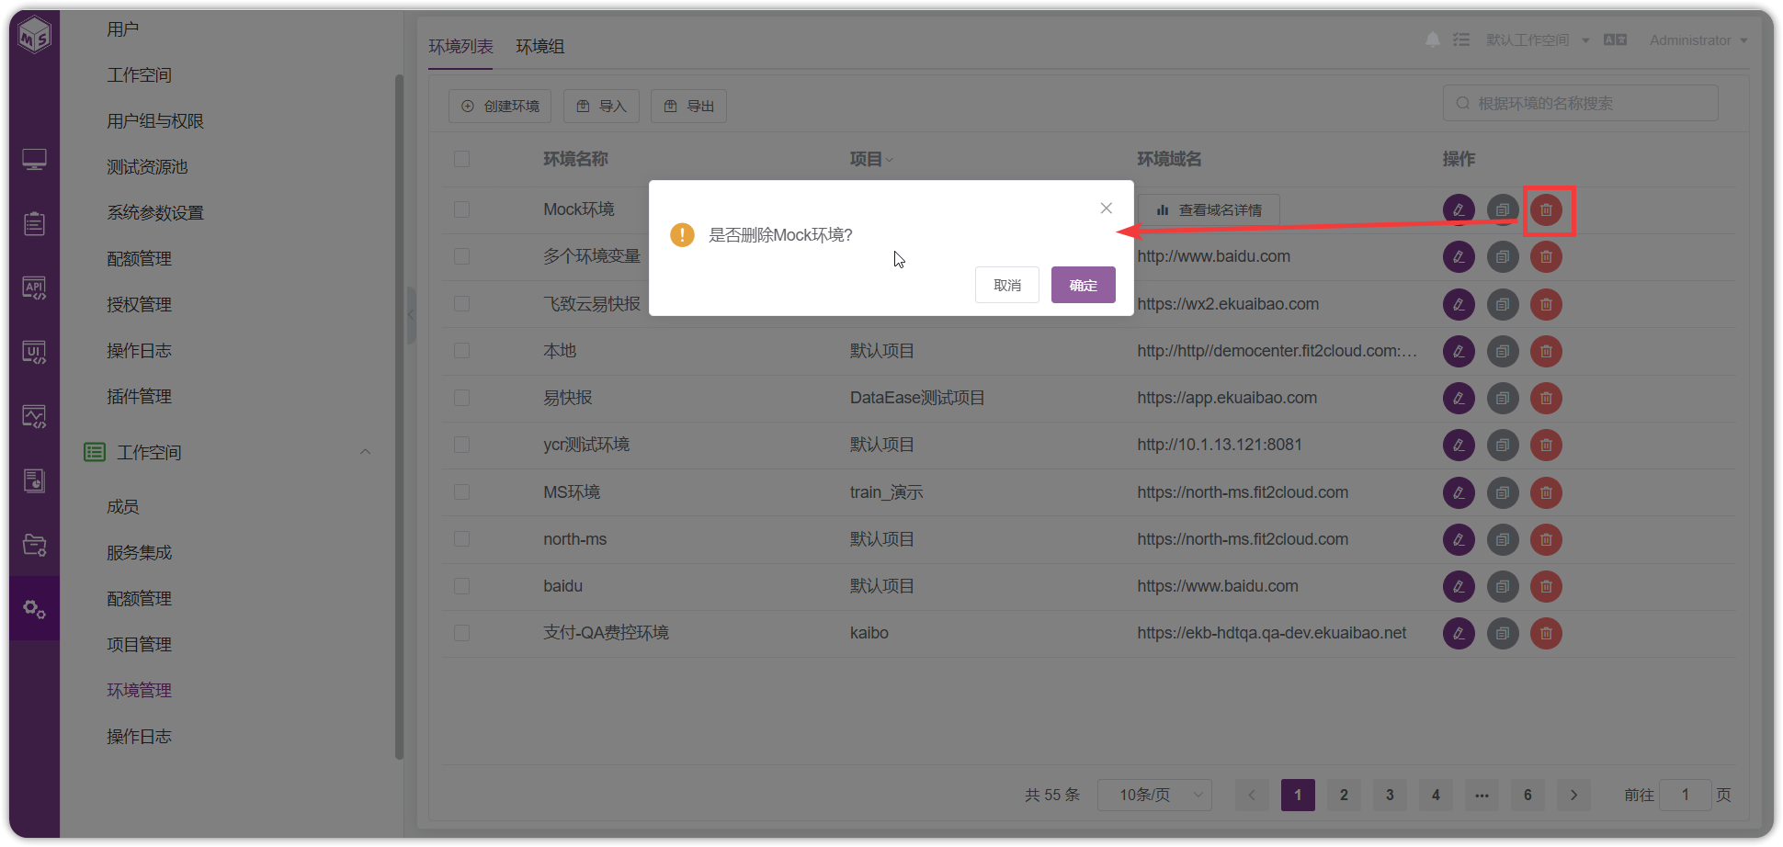Viewport: 1783px width, 847px height.
Task: Open the language switch icon
Action: point(1615,40)
